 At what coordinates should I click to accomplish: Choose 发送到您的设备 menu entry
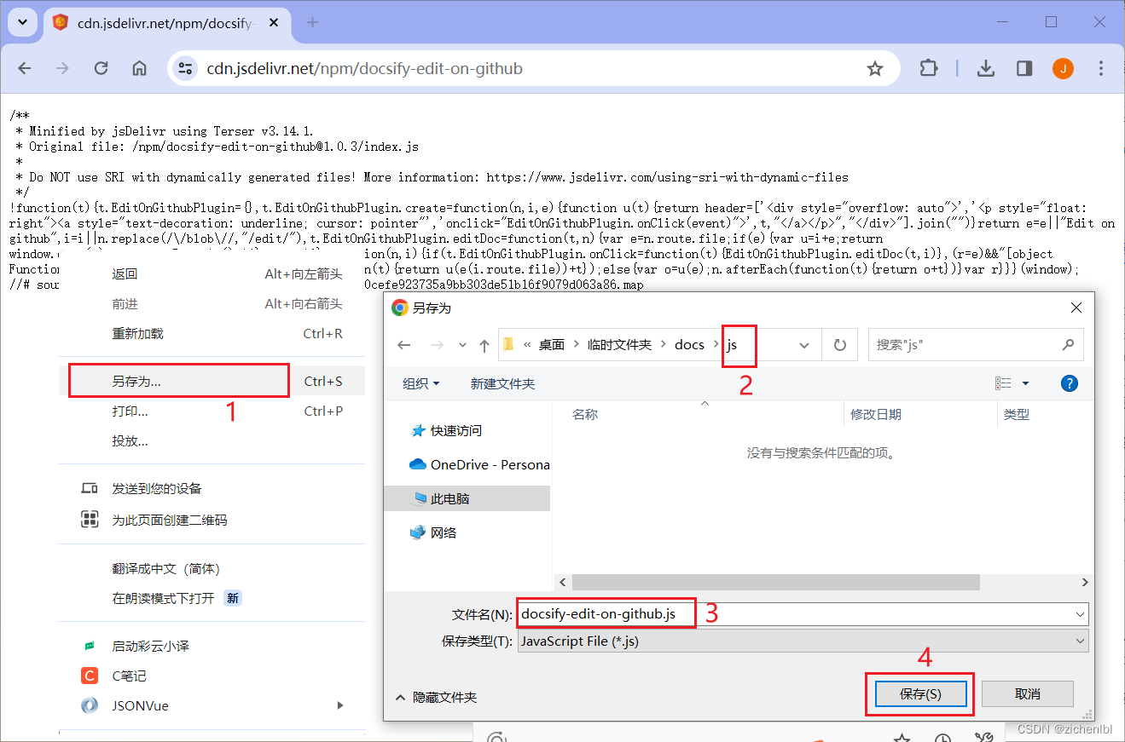click(x=212, y=489)
